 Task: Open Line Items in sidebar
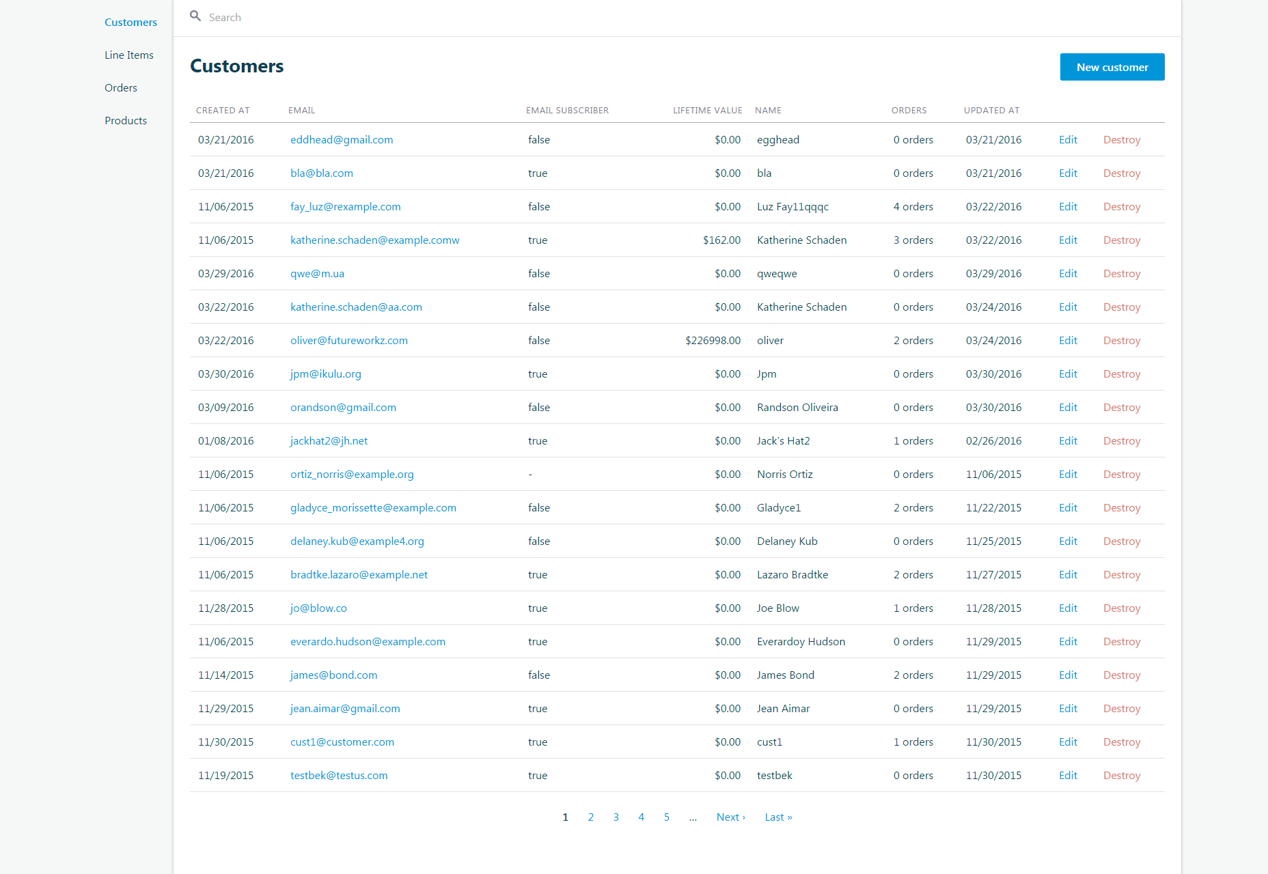pyautogui.click(x=128, y=55)
